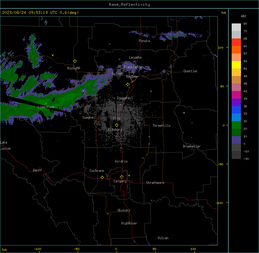Click the -30 value on the dBZ scale
Image resolution: width=259 pixels, height=253 pixels.
point(246,159)
